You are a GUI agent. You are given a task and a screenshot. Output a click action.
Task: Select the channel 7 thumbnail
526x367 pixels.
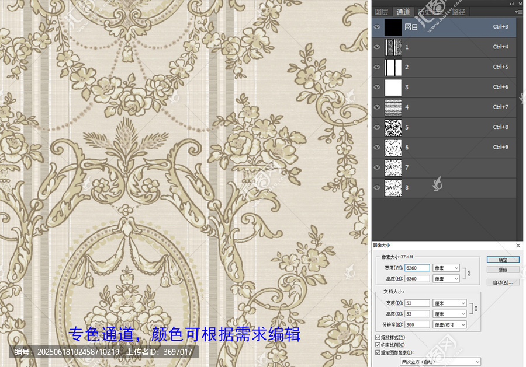pyautogui.click(x=393, y=168)
